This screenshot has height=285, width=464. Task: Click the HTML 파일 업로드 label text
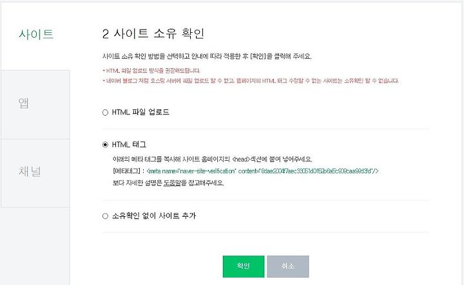[x=140, y=112]
